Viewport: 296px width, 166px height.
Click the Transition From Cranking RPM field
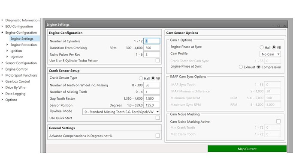tap(151, 48)
